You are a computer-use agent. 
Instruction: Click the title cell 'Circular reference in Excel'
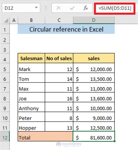(x=66, y=29)
